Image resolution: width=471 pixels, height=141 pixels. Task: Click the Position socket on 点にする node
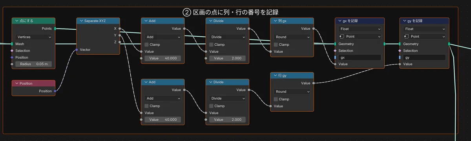coord(12,57)
